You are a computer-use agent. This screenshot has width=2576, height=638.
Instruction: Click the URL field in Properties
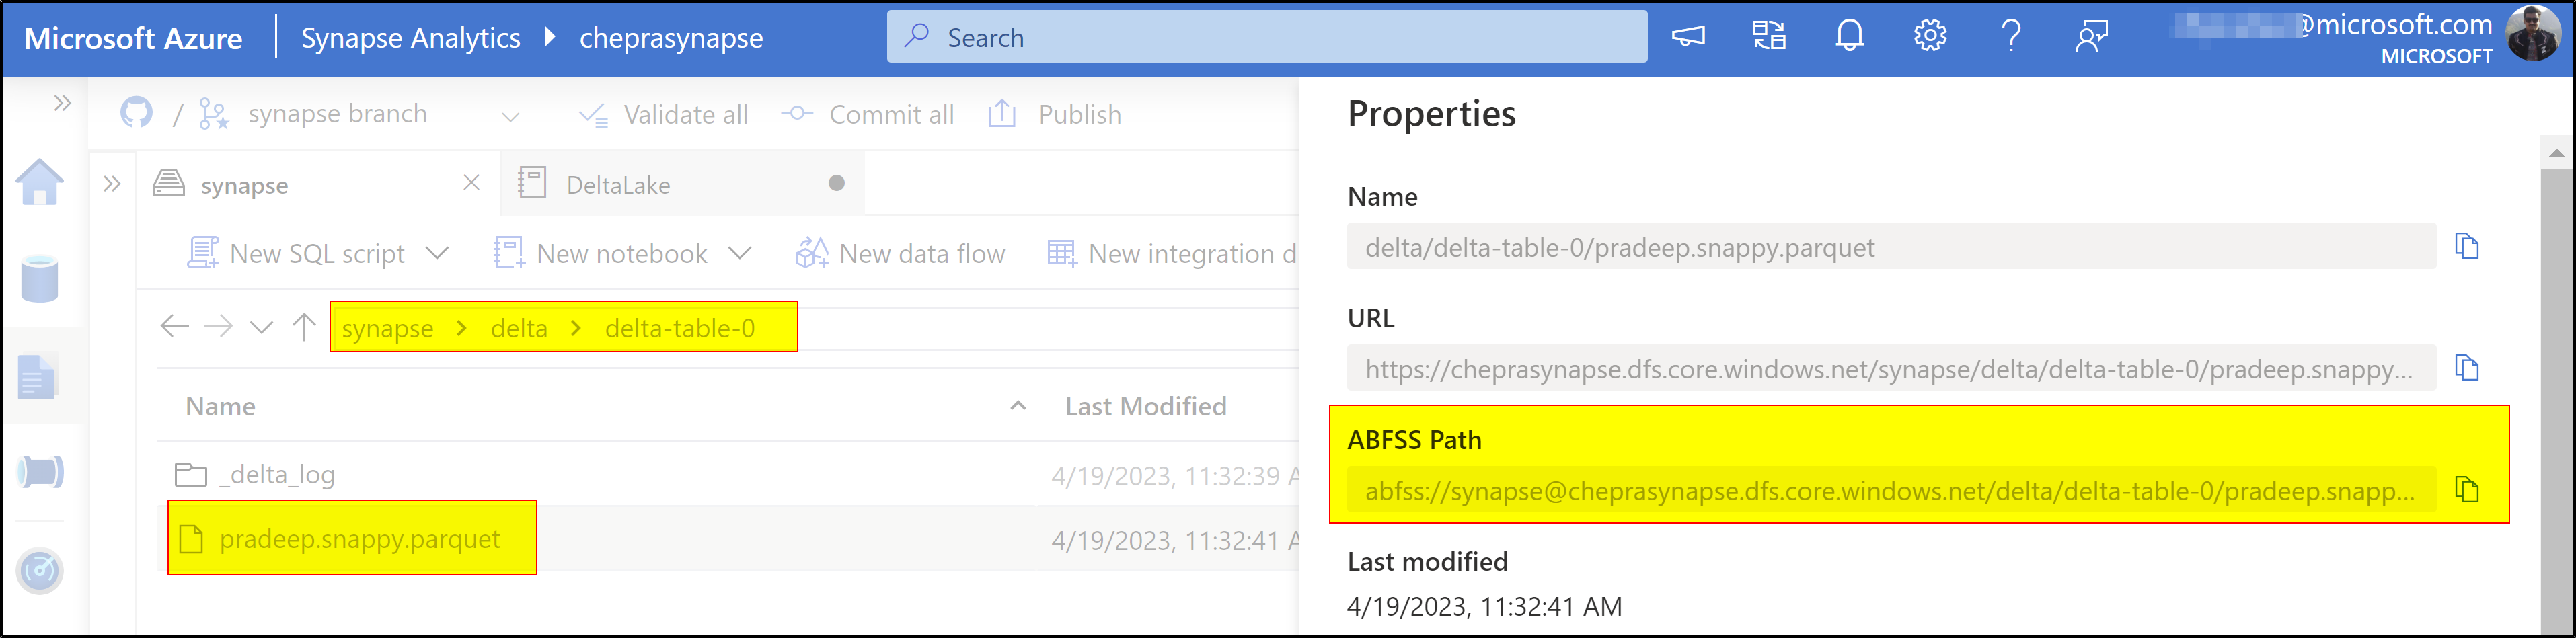pyautogui.click(x=1891, y=369)
